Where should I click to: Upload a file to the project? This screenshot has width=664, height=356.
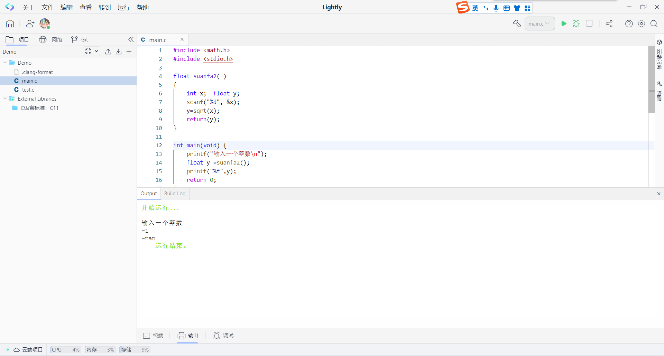[x=108, y=51]
